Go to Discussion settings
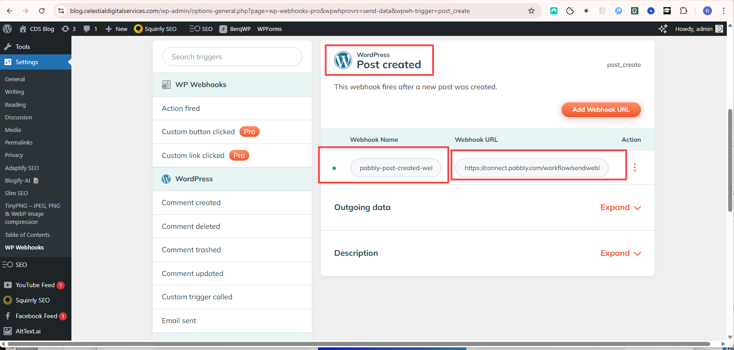Screen dimensions: 734x350 click(x=18, y=117)
